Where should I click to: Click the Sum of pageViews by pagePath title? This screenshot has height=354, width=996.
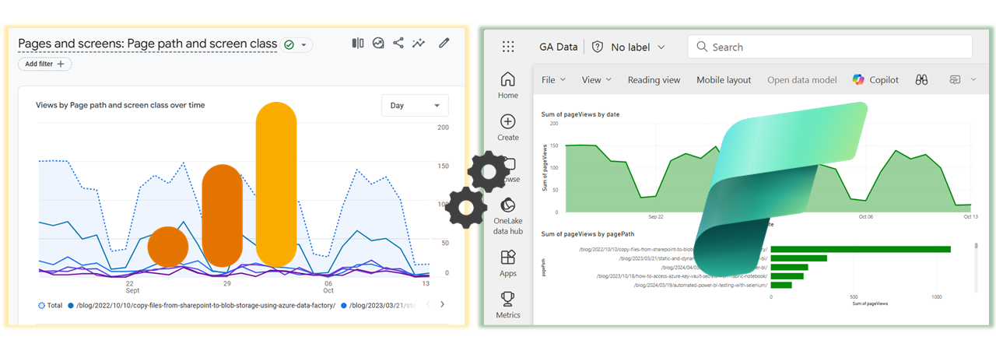(x=587, y=233)
